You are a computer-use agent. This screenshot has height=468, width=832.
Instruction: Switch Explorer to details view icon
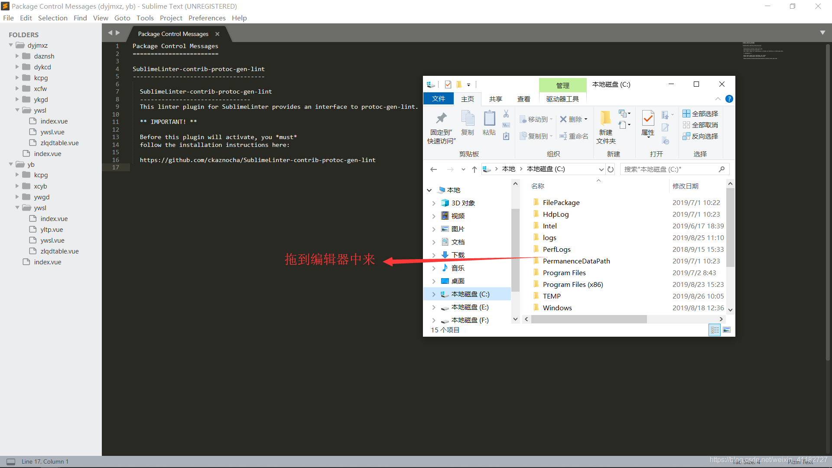[x=715, y=330]
